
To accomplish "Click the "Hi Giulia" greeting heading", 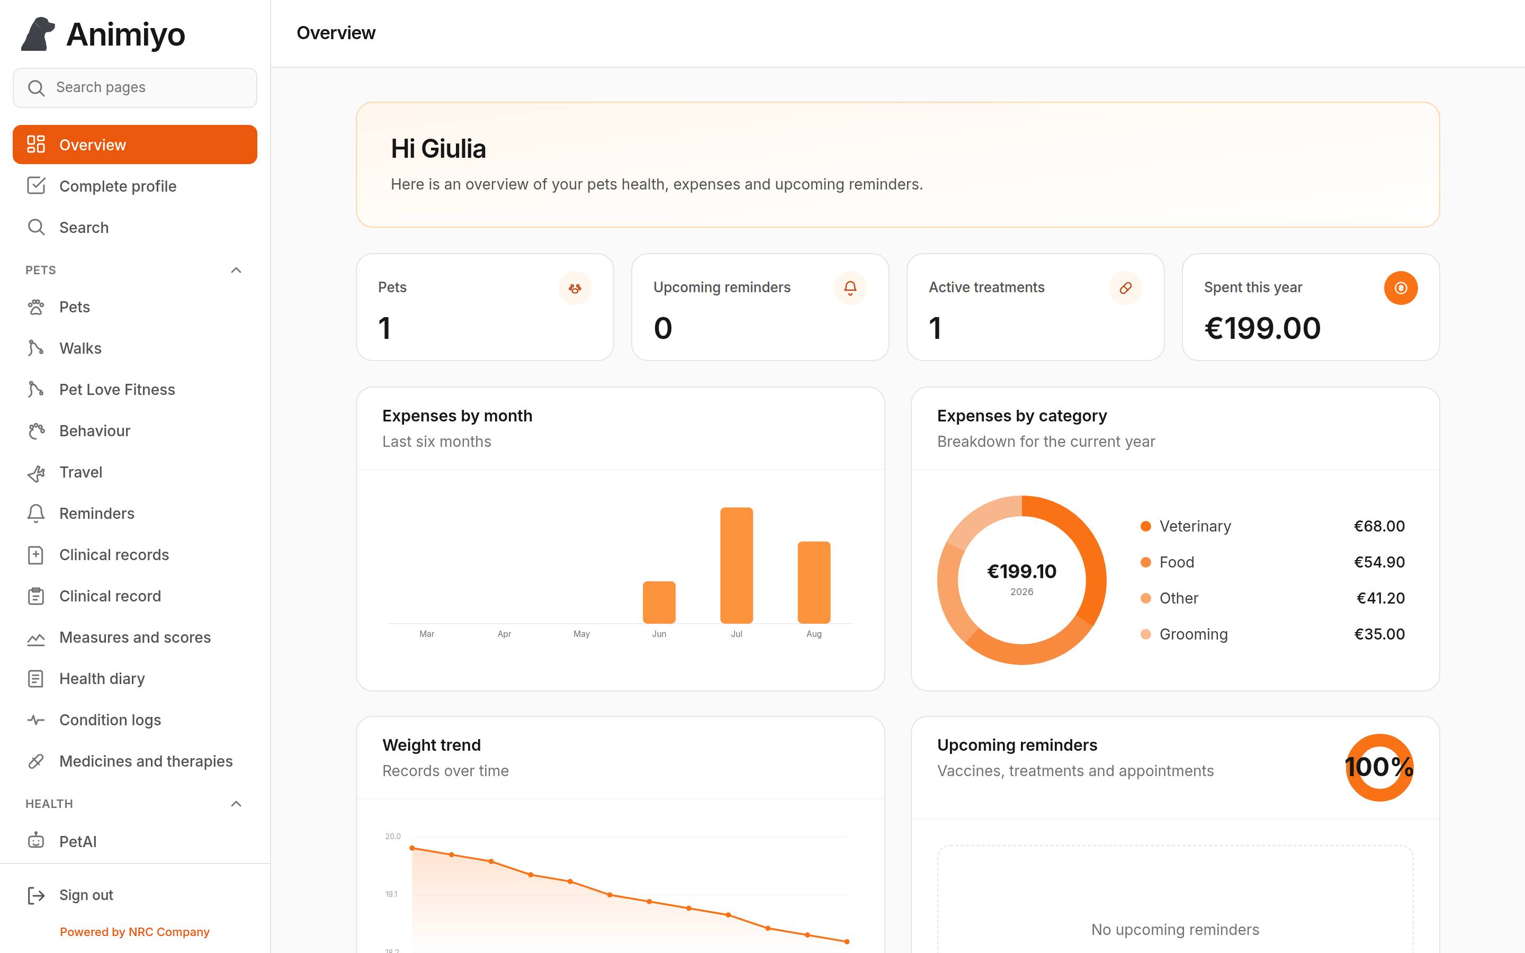I will (438, 149).
